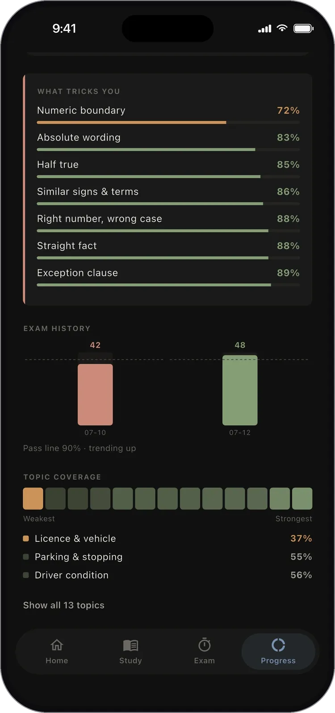Screen dimensions: 335x713
Task: Open the Half true trick row
Action: [x=168, y=169]
